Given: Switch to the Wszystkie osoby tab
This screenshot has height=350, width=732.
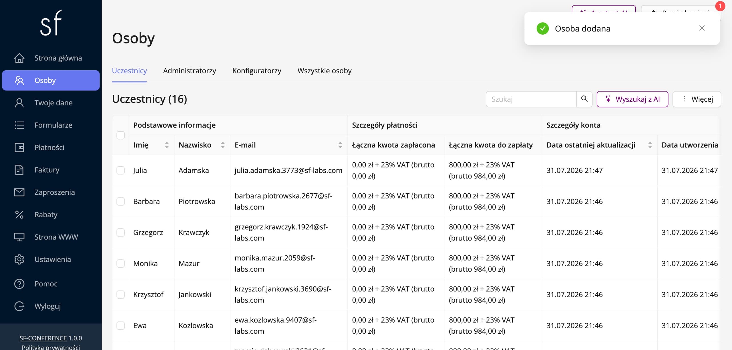Looking at the screenshot, I should (325, 71).
